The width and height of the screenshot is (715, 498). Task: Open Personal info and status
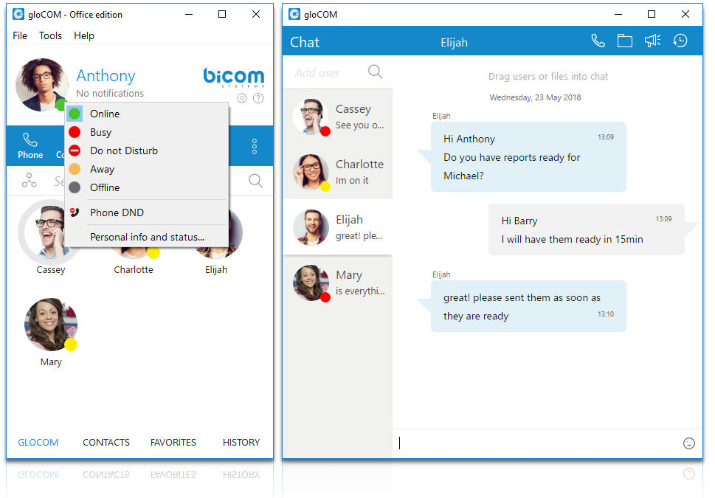click(x=147, y=237)
